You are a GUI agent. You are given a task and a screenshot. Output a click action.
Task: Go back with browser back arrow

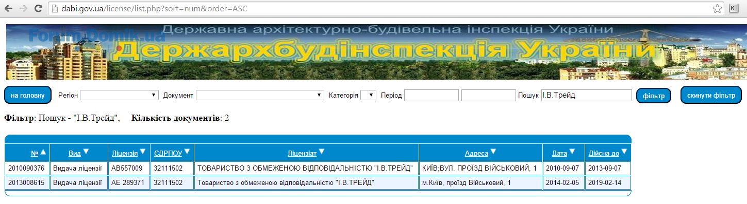pyautogui.click(x=9, y=8)
